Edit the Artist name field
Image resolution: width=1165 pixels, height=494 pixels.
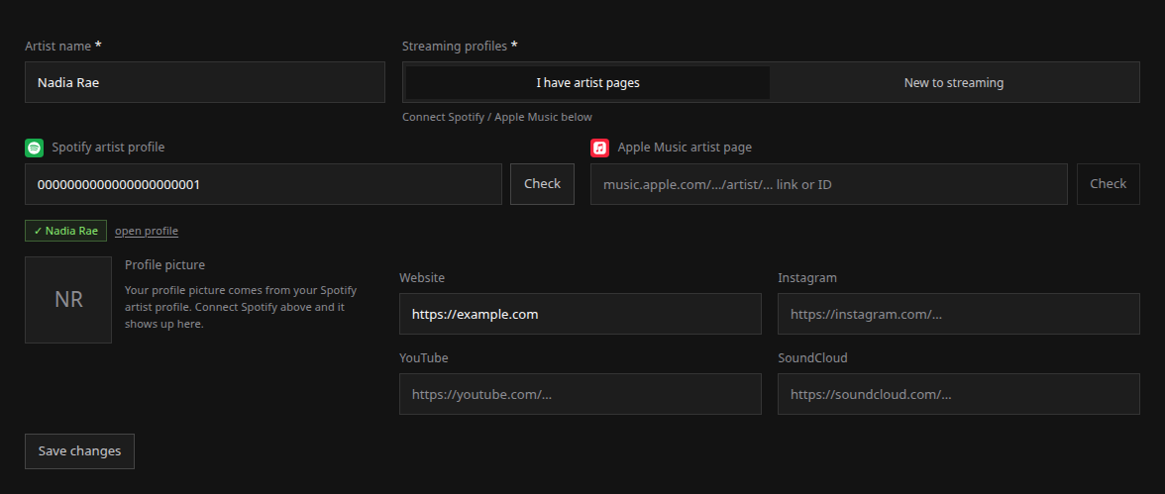click(x=205, y=82)
